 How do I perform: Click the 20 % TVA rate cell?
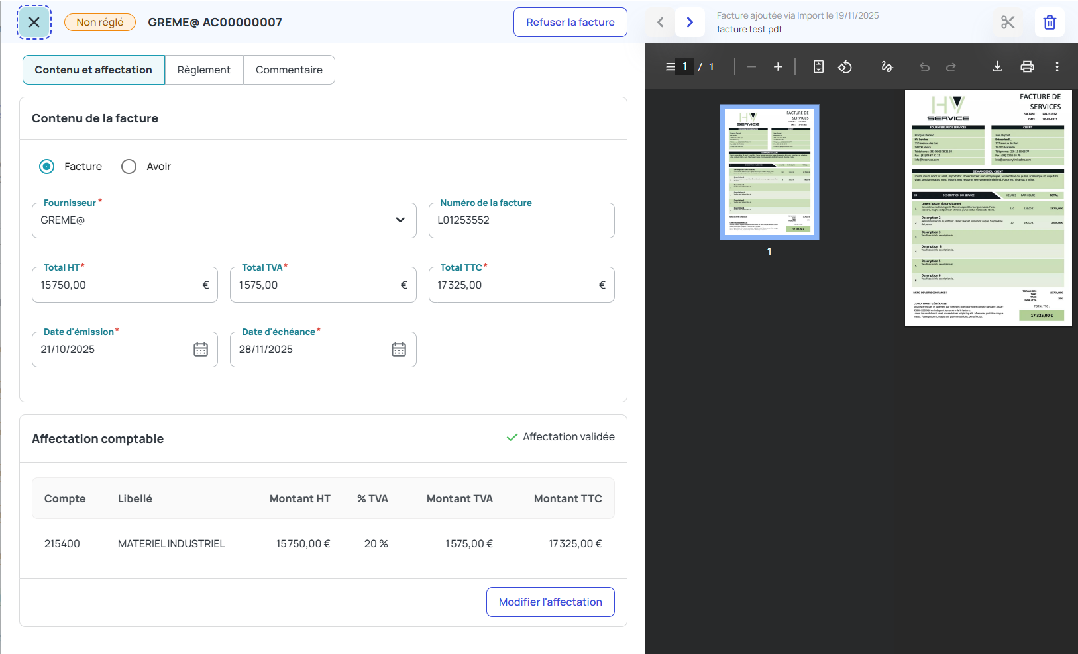pos(376,543)
